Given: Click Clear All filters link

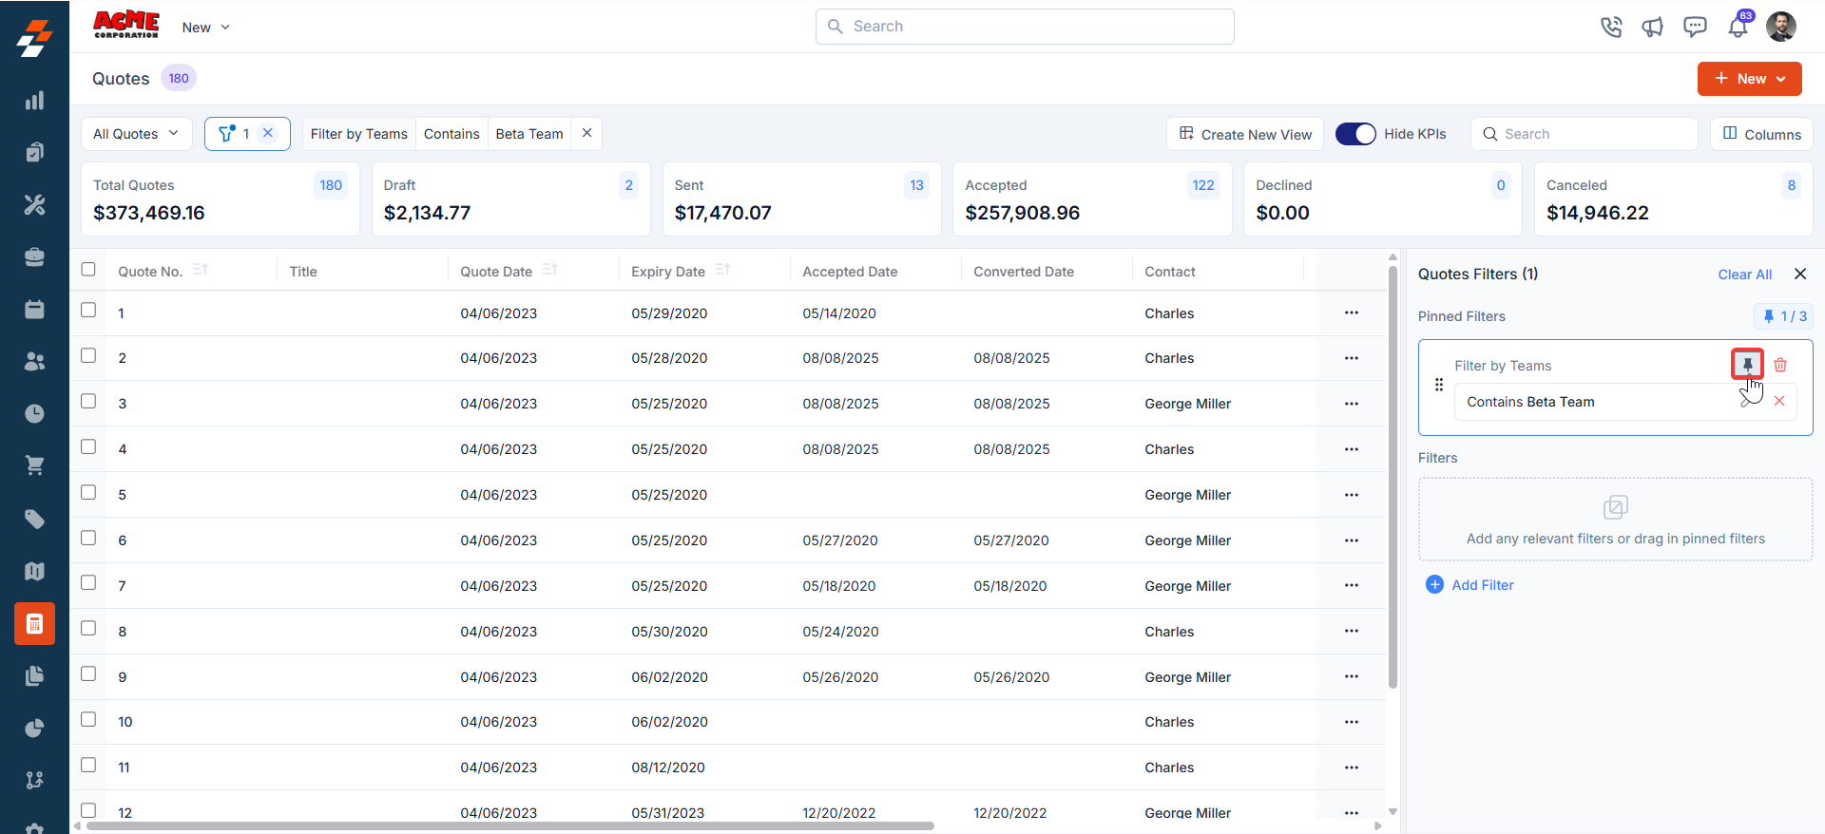Looking at the screenshot, I should click(1745, 275).
